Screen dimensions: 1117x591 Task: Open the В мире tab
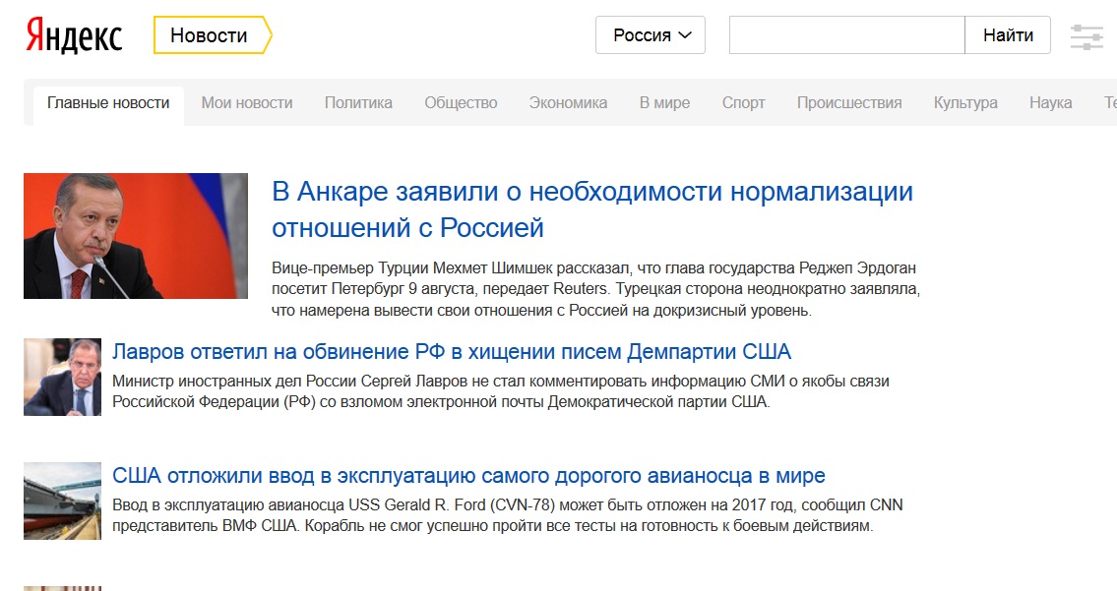pos(664,103)
